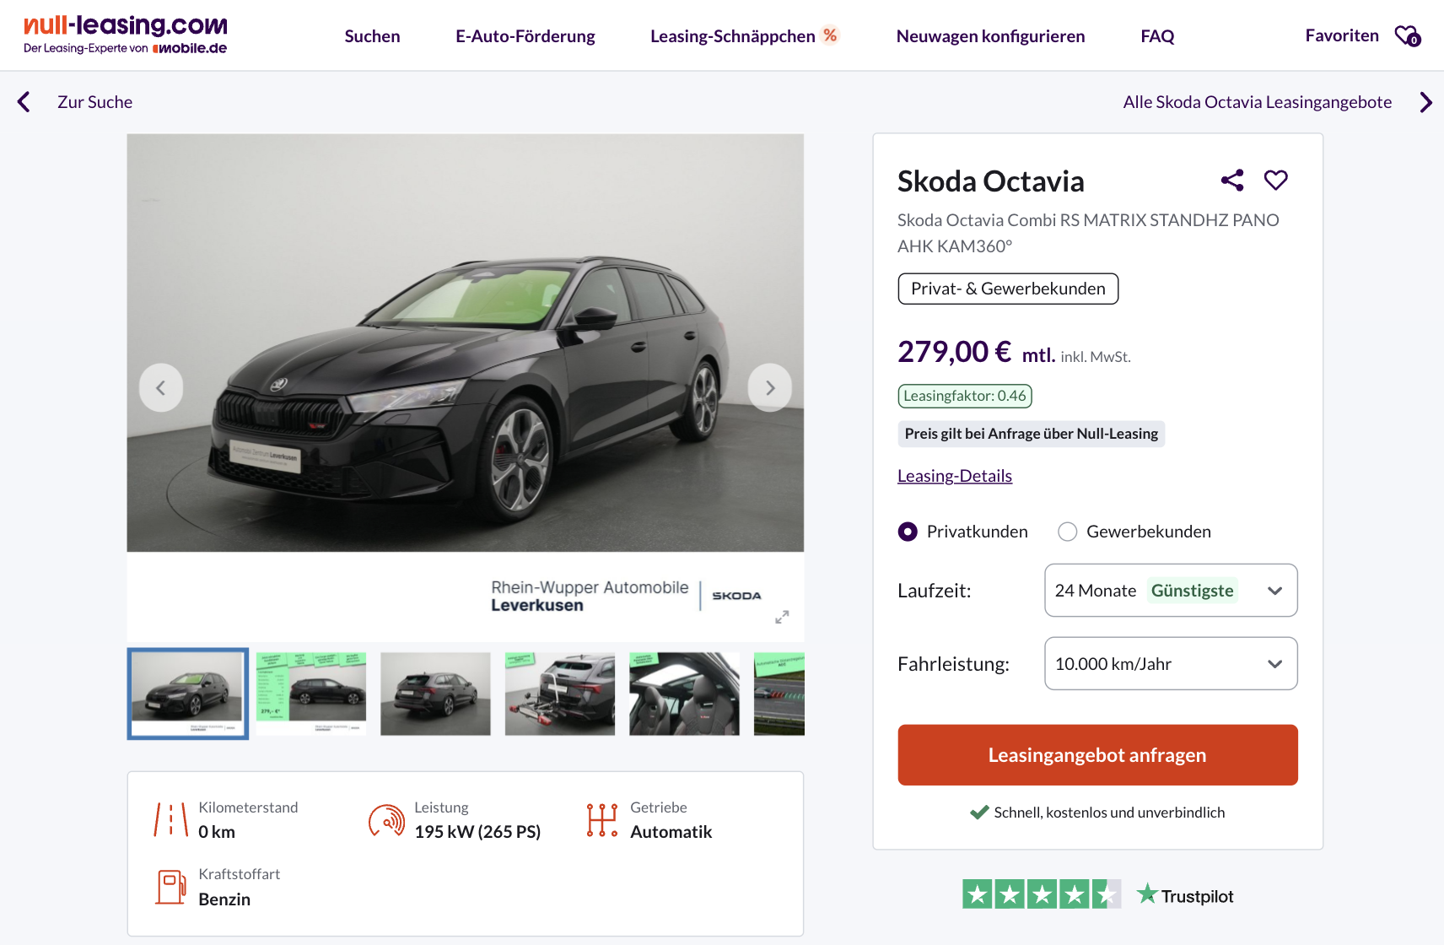This screenshot has width=1444, height=945.
Task: Open the Favoriten heart icon in header
Action: (x=1407, y=36)
